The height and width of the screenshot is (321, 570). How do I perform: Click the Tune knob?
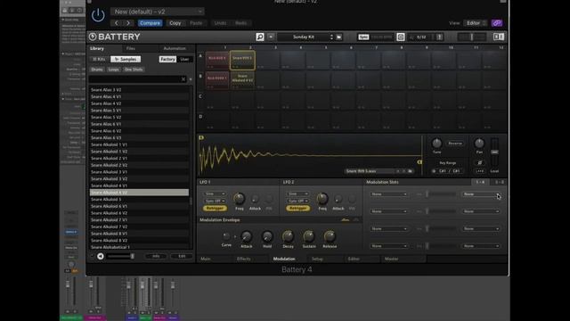436,144
